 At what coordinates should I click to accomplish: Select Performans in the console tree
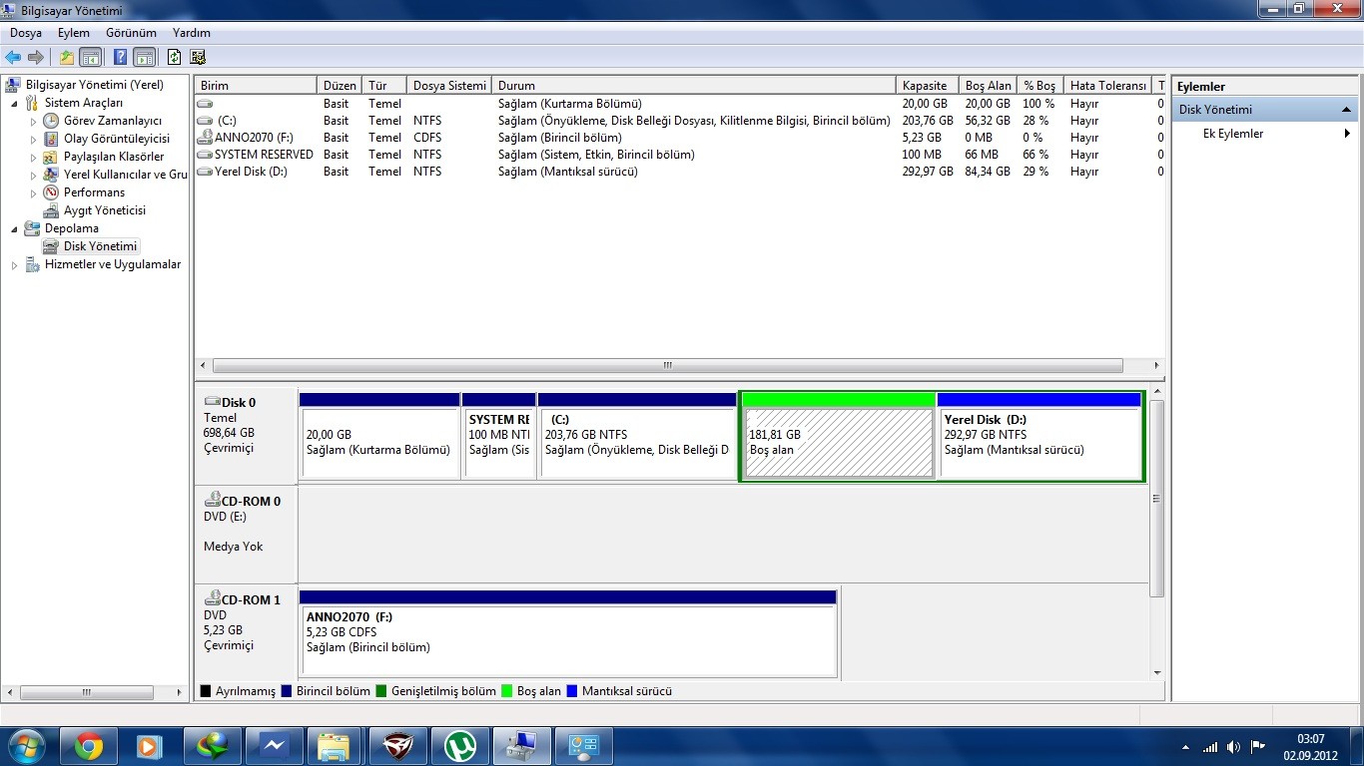(94, 192)
